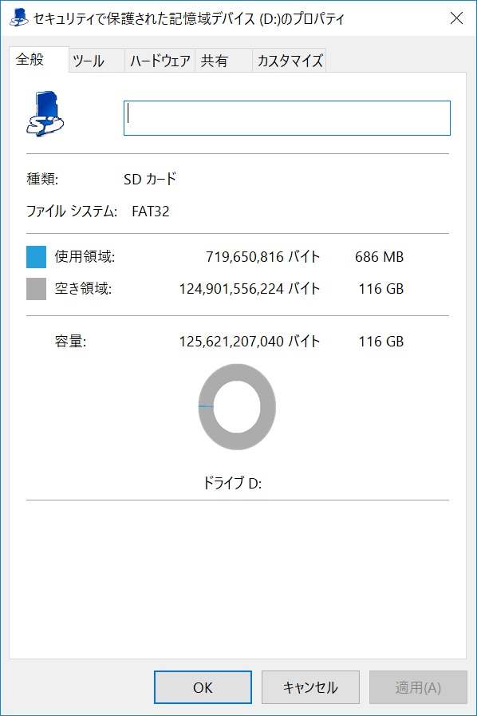Click the FAT32 file system text
The image size is (477, 716).
click(151, 212)
